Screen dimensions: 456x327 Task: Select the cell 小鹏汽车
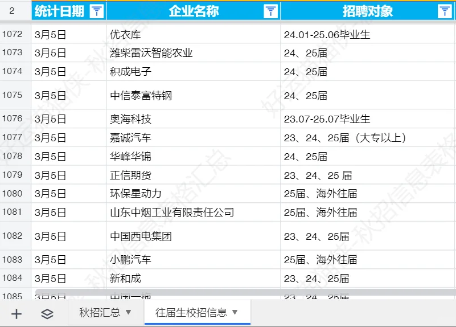pos(194,259)
